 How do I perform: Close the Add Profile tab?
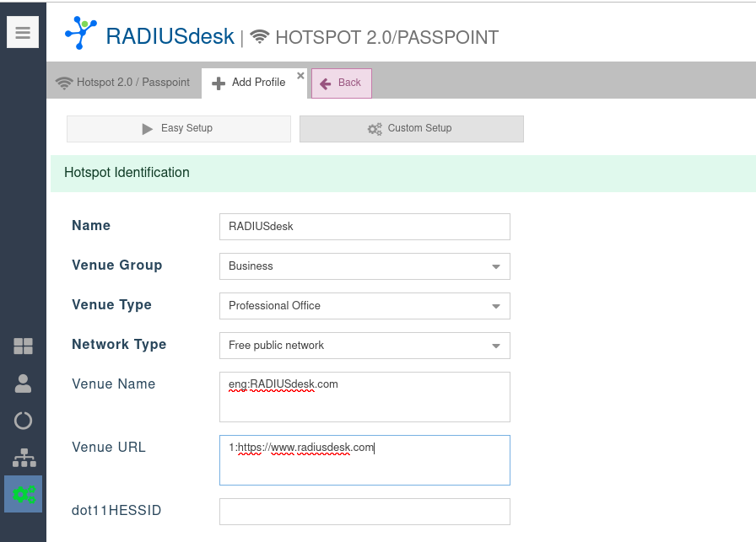coord(300,76)
